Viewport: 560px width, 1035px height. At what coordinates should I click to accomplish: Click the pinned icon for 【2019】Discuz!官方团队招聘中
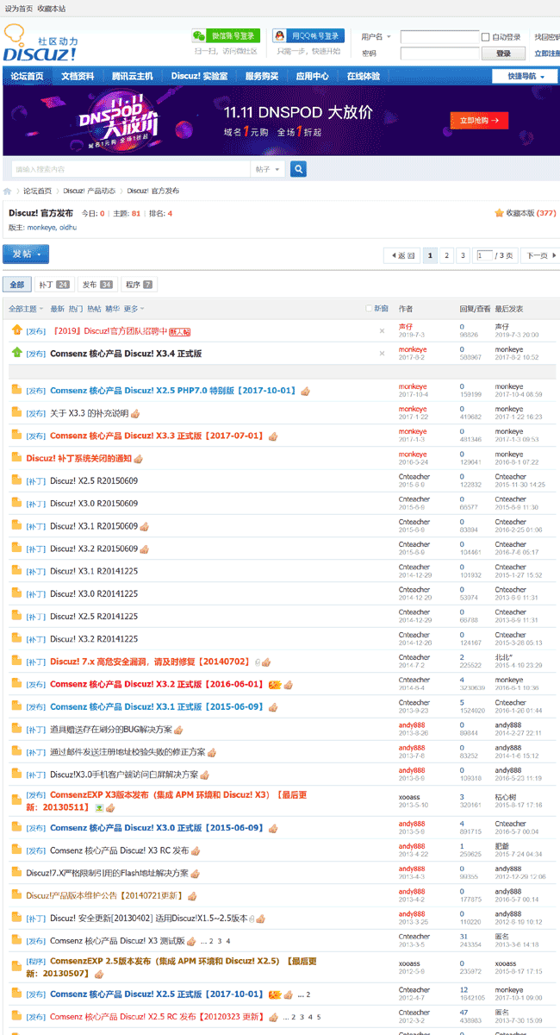tap(16, 329)
